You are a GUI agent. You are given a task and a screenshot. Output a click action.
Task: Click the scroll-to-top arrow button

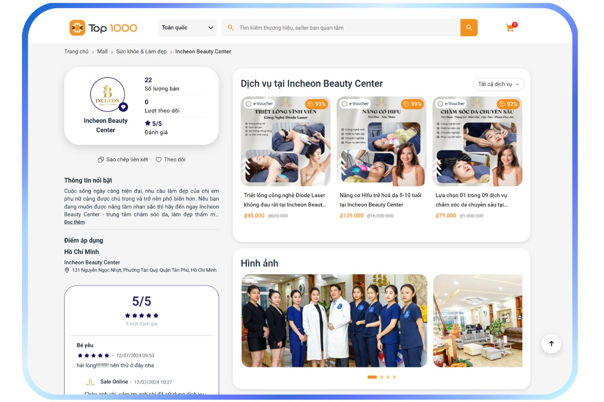click(551, 344)
